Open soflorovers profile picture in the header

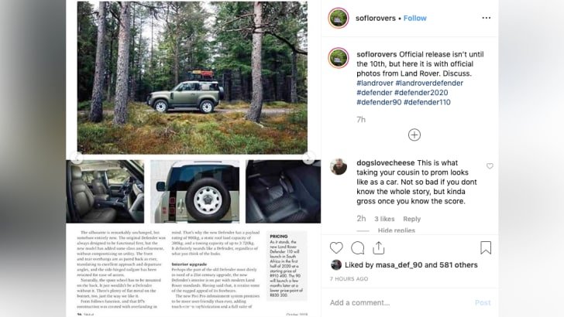coord(338,18)
